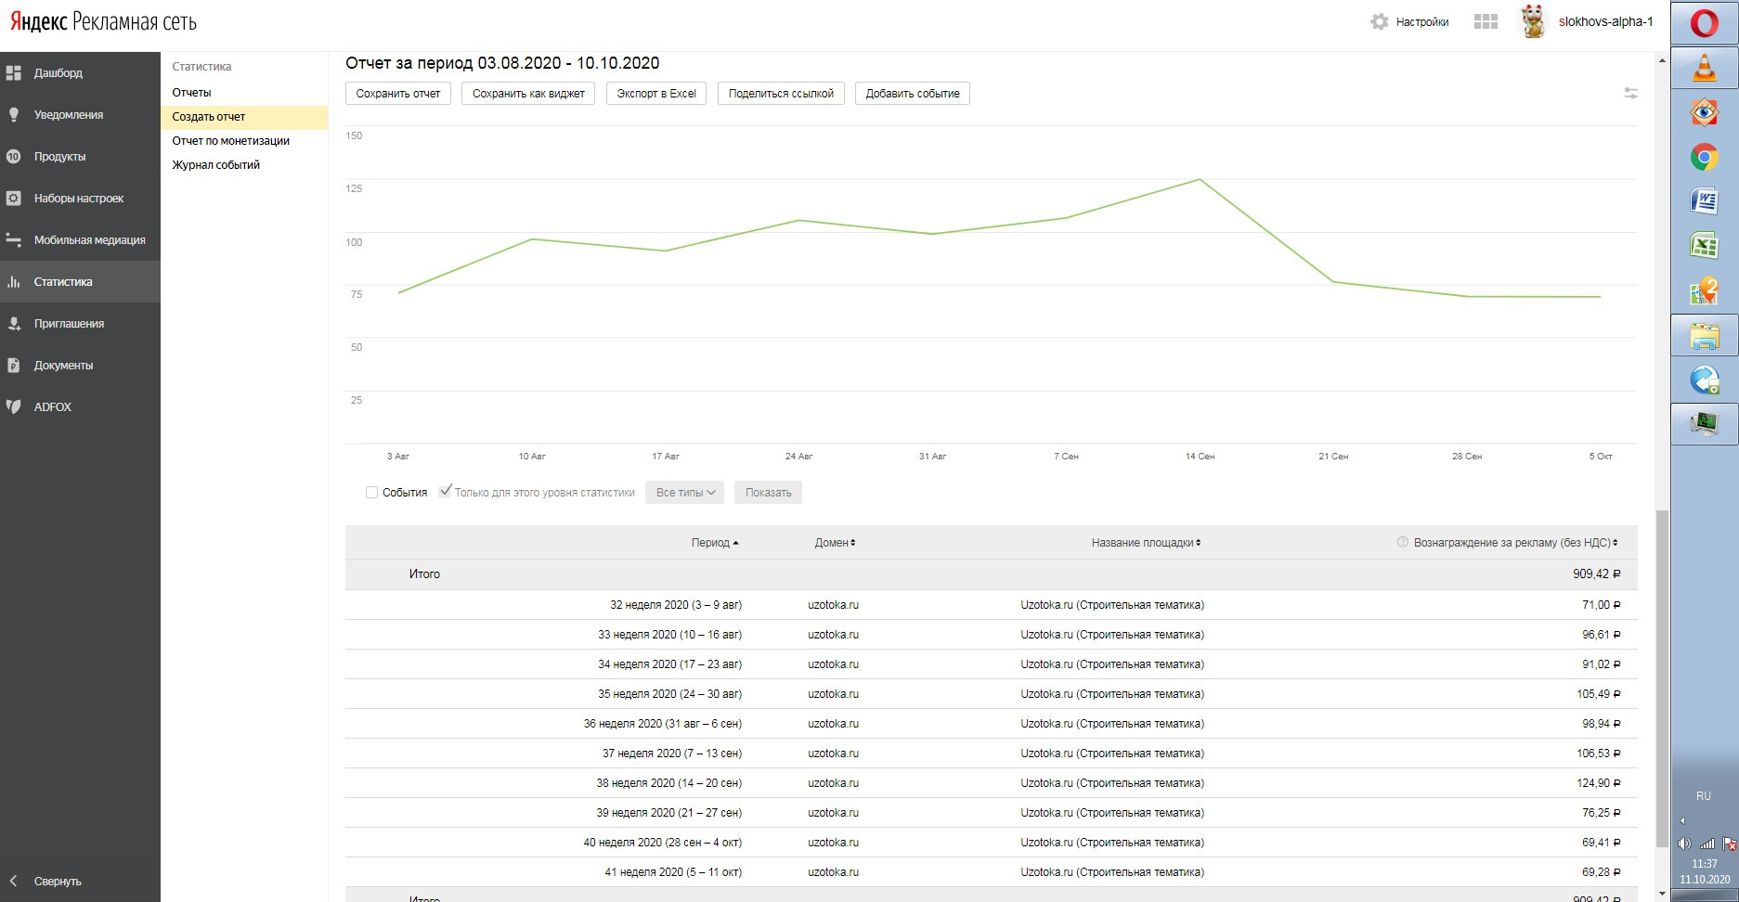This screenshot has width=1739, height=902.
Task: Sort table by Period column
Action: point(715,543)
